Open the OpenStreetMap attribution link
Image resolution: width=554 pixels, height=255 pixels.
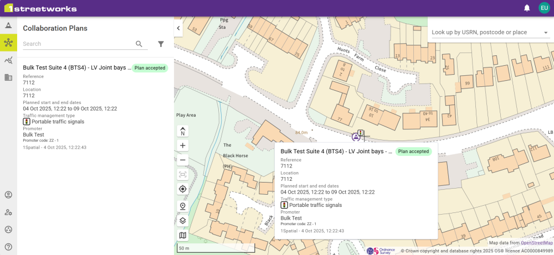[x=536, y=243]
